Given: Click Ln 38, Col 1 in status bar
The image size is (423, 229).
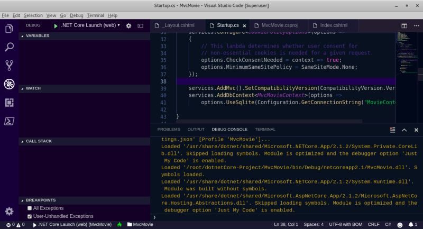Looking at the screenshot, I should (286, 224).
